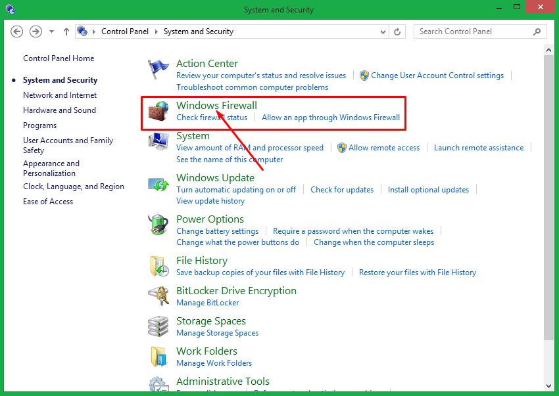
Task: Click Review your computer's status link
Action: [x=261, y=76]
